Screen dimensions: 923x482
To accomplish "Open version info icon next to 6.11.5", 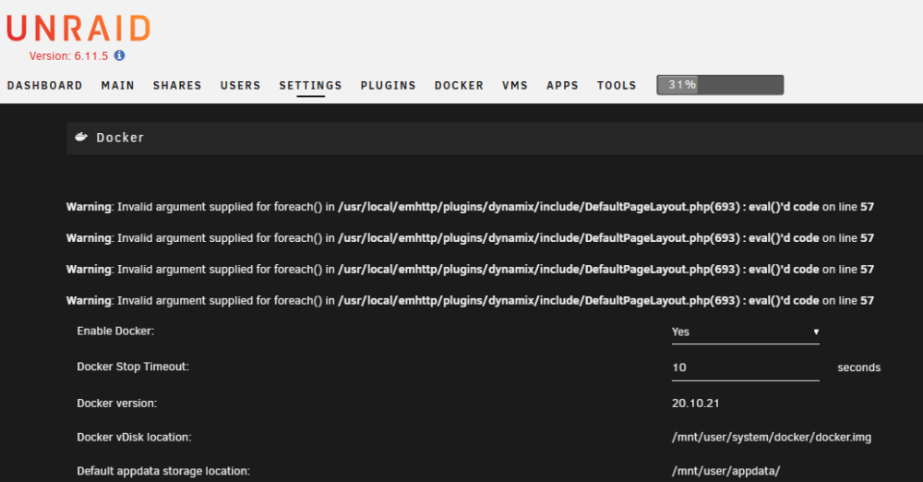I will (x=119, y=55).
